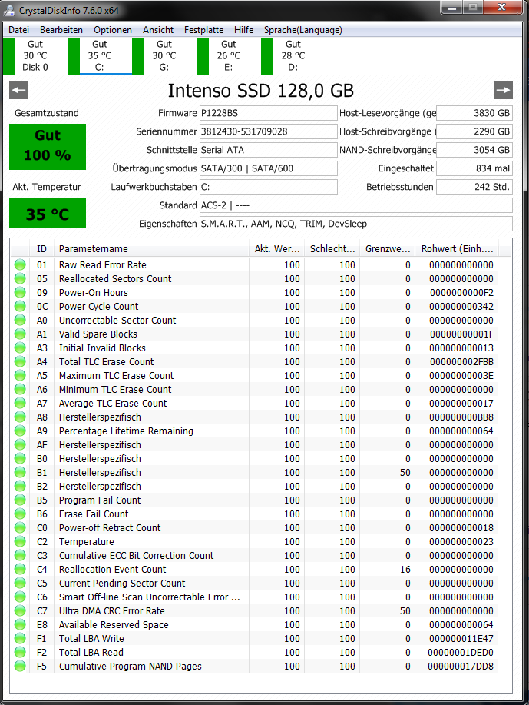Click status icon for Valid Spare Blocks
529x705 pixels.
point(20,334)
